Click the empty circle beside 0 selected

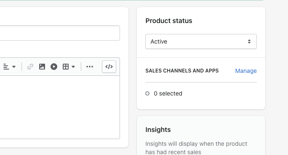click(147, 93)
